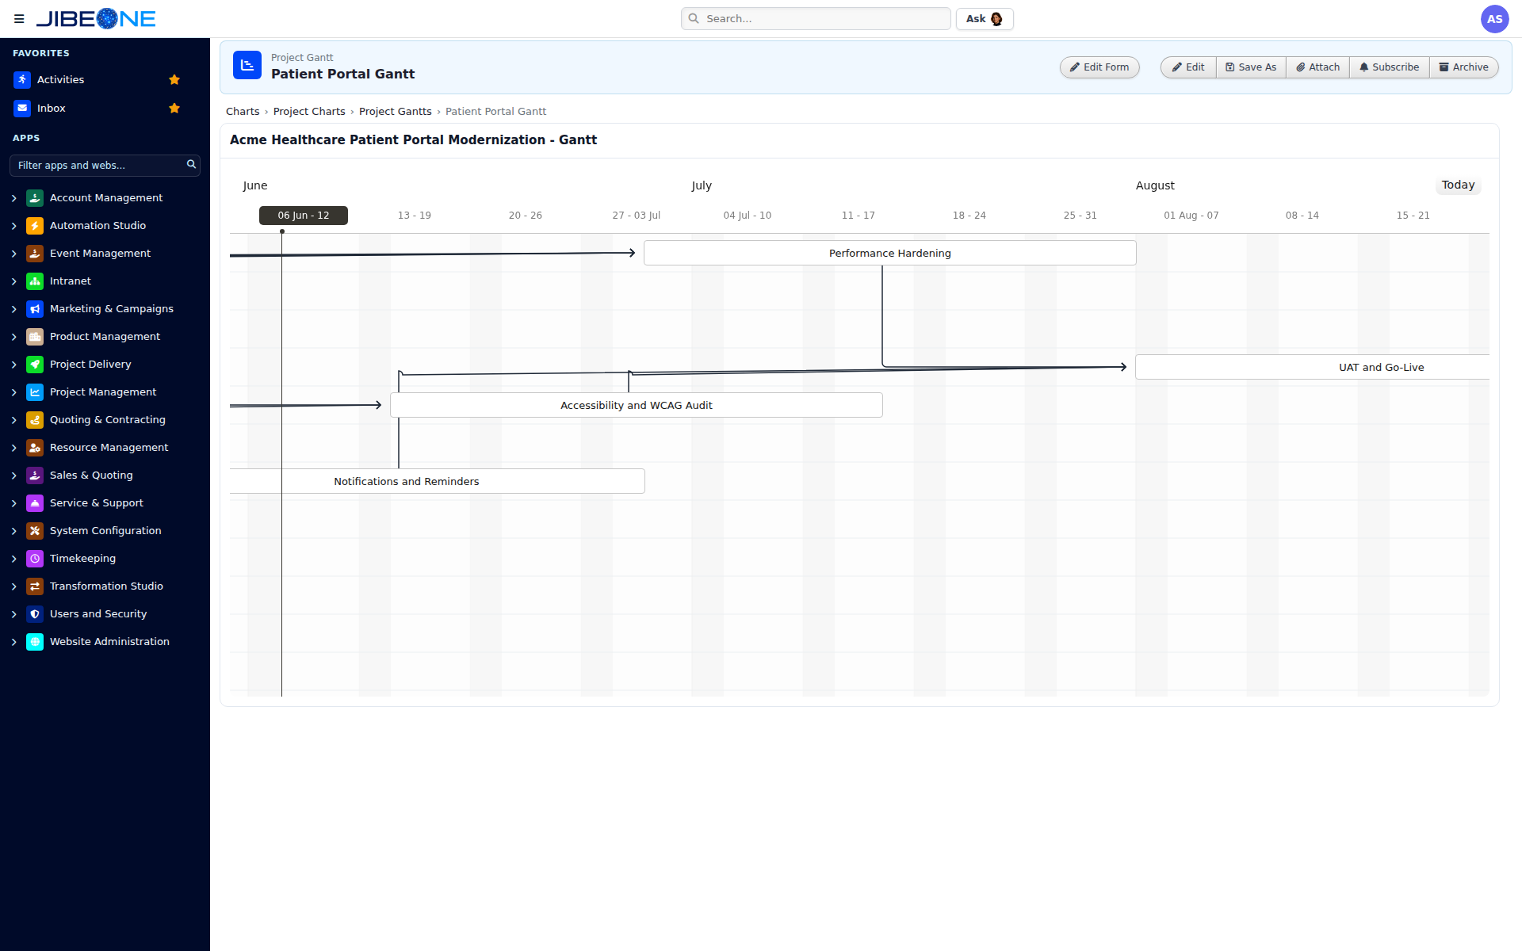Viewport: 1522px width, 951px height.
Task: Click the Project Gantt header icon
Action: click(x=247, y=65)
